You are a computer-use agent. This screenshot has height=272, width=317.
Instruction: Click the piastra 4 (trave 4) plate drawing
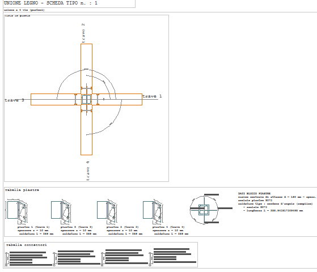pyautogui.click(x=153, y=211)
